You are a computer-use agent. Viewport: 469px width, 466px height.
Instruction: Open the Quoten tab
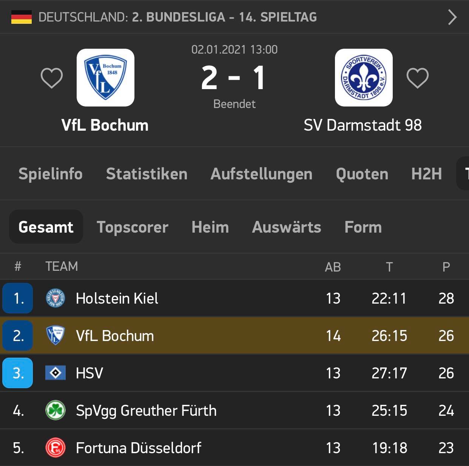362,174
